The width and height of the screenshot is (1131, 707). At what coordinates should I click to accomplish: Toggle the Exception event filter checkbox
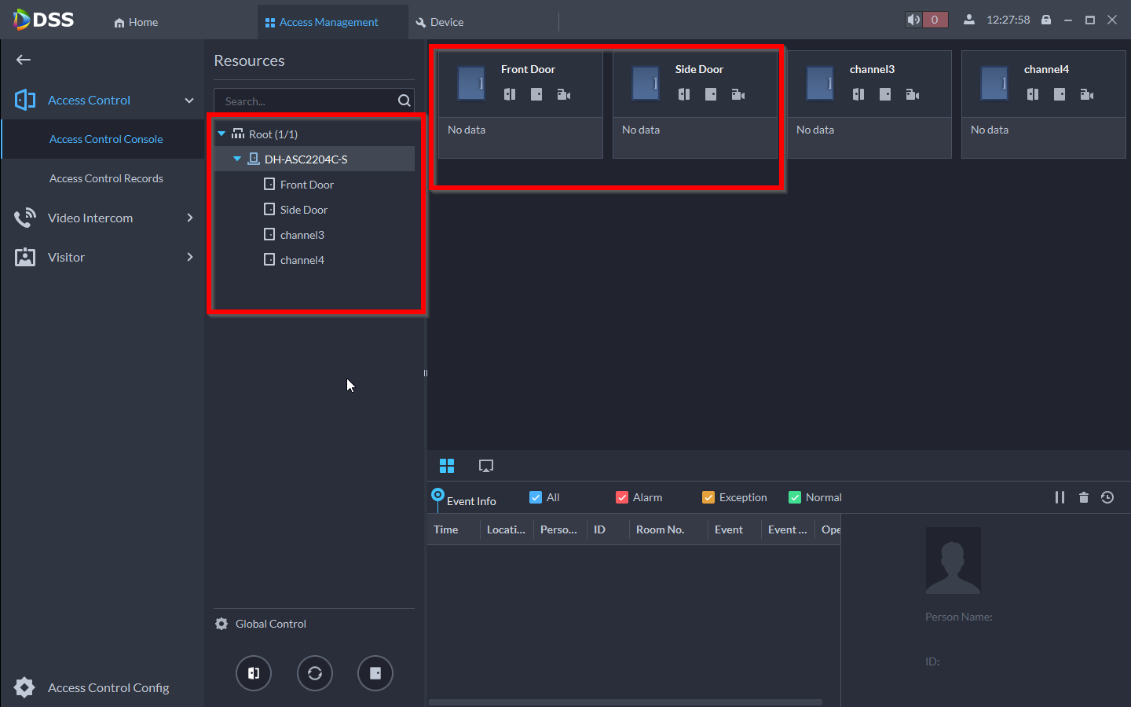point(708,497)
